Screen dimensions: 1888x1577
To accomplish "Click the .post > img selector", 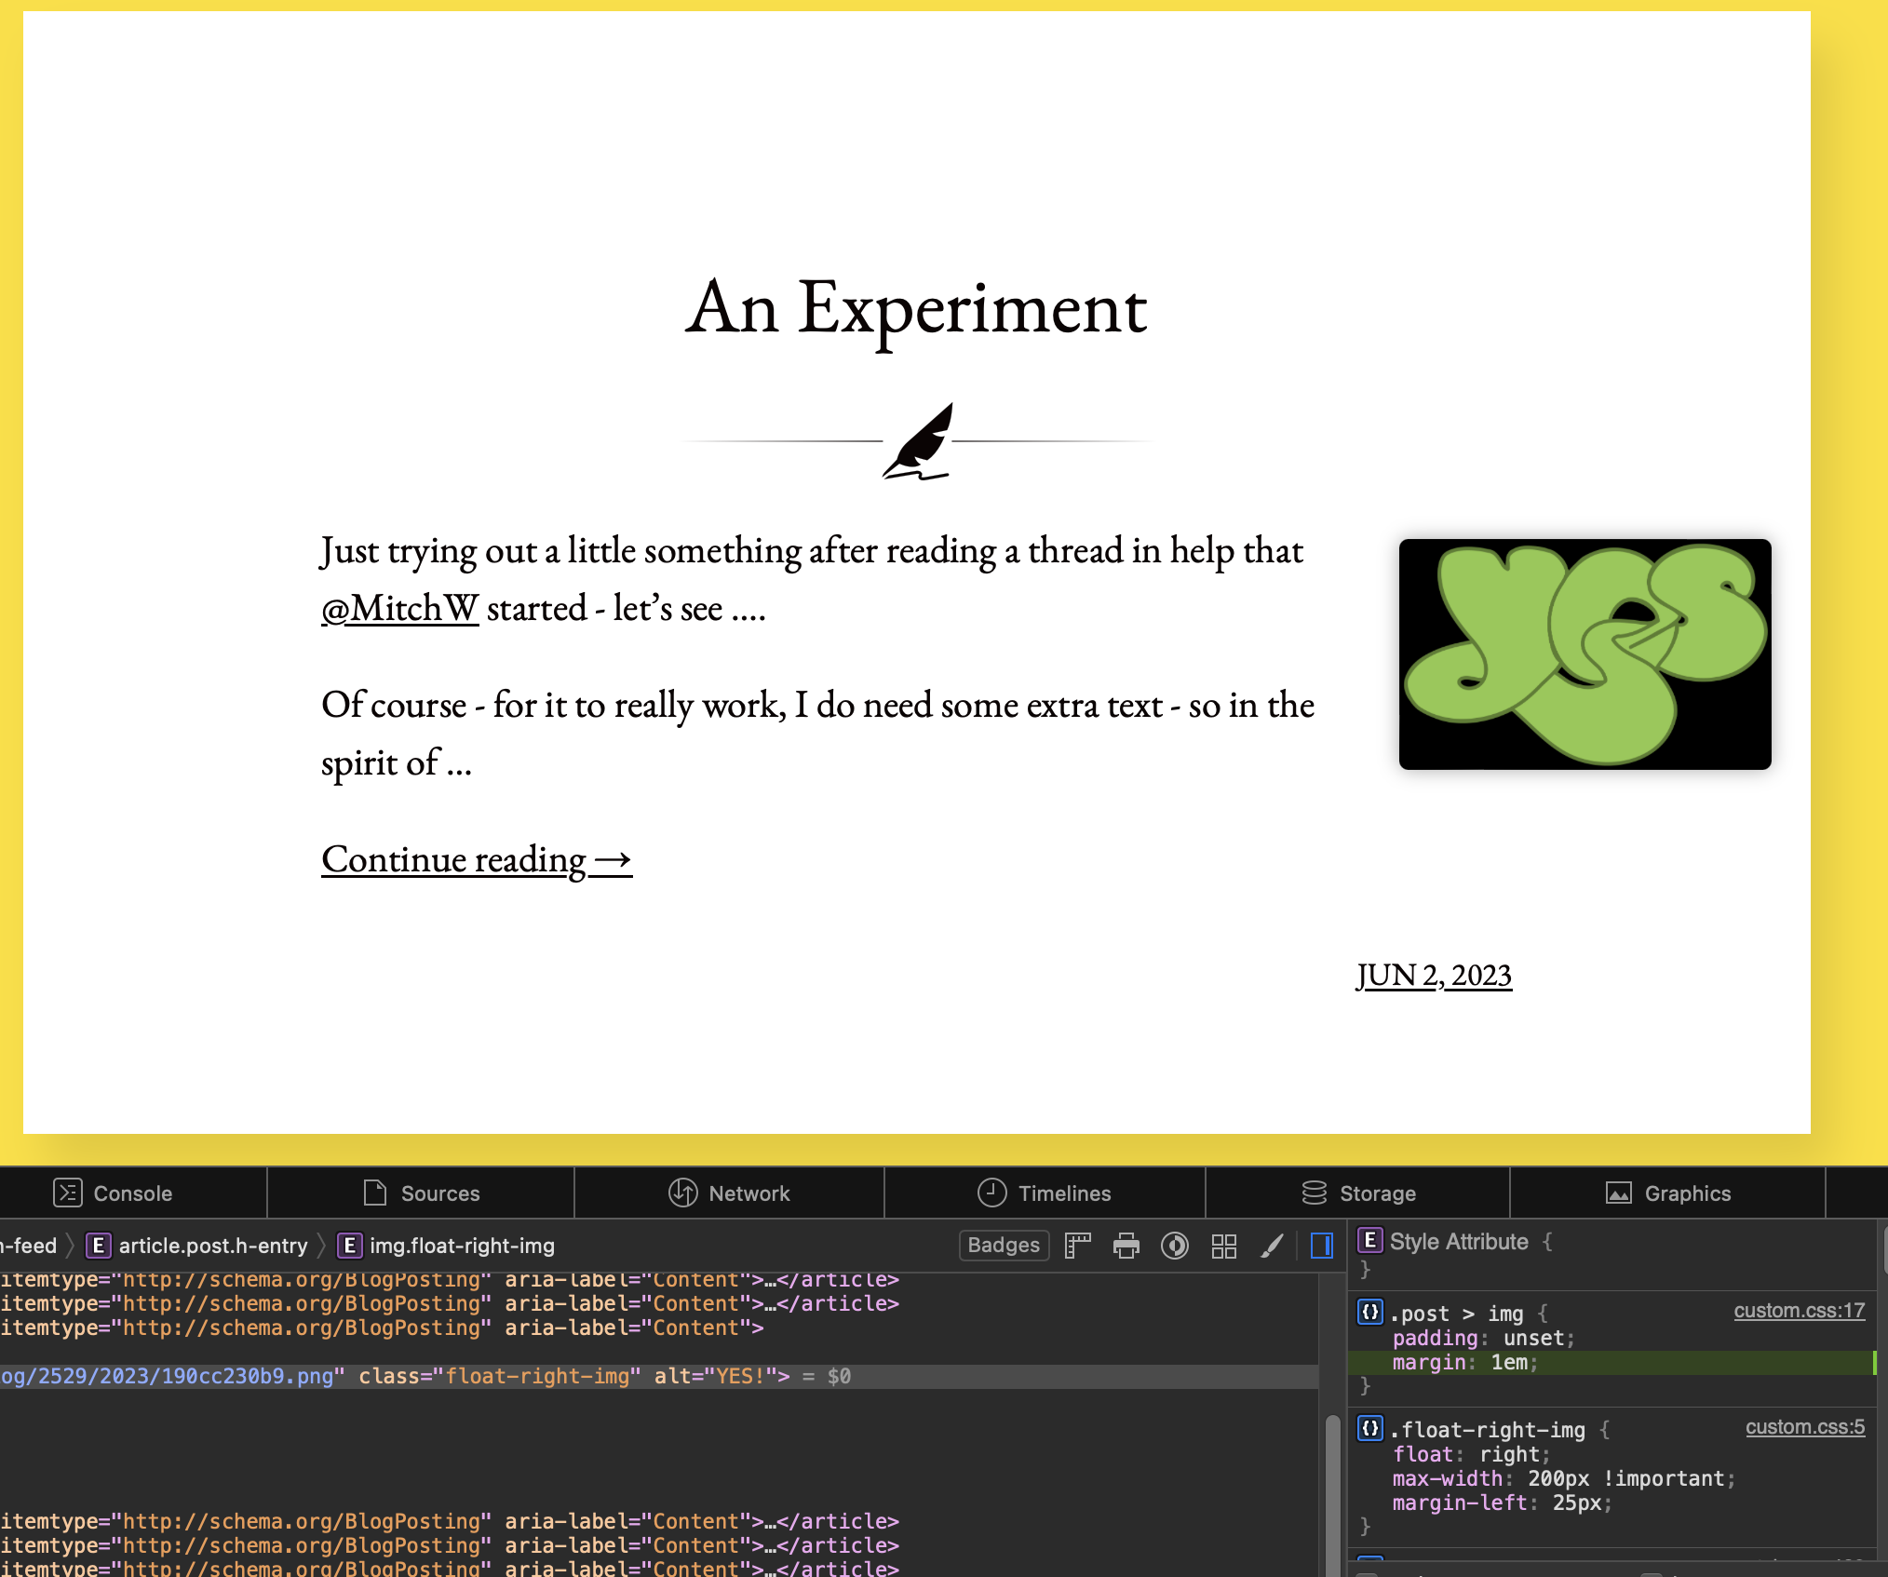I will coord(1456,1313).
